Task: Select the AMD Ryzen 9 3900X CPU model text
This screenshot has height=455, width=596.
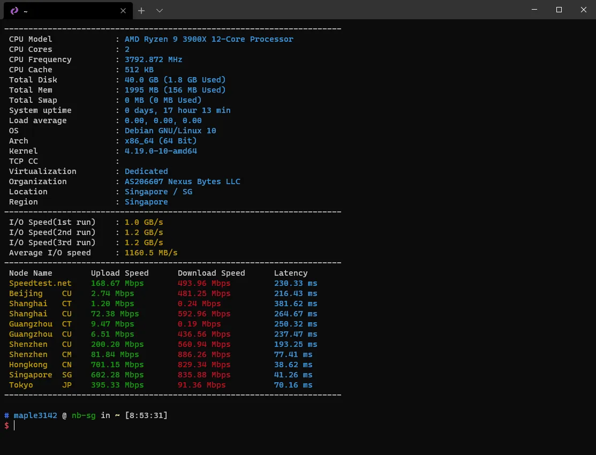Action: coord(208,39)
